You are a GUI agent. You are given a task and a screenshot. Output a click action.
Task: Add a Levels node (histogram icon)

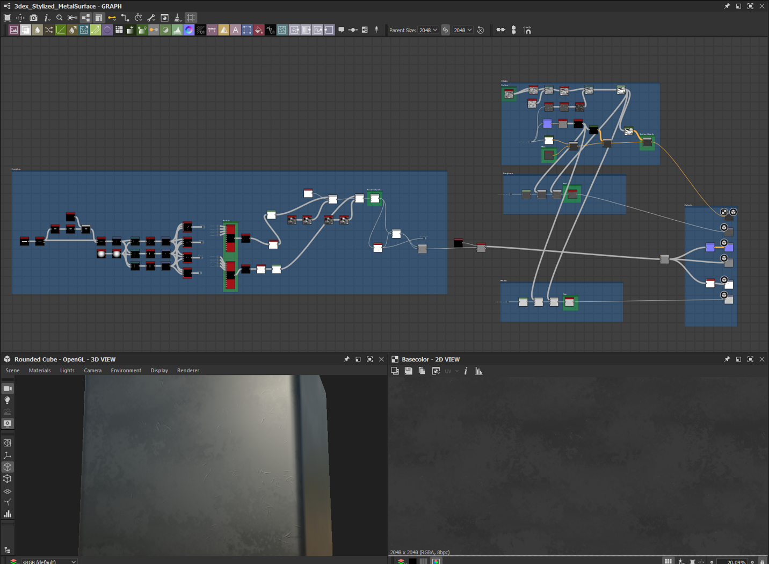coord(177,30)
